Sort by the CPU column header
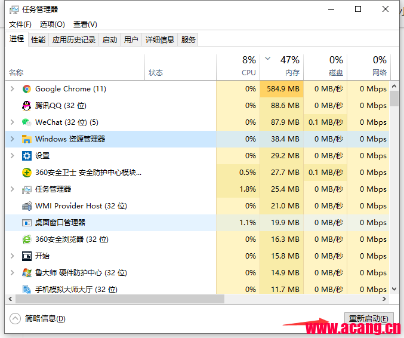The image size is (404, 338). pyautogui.click(x=238, y=67)
